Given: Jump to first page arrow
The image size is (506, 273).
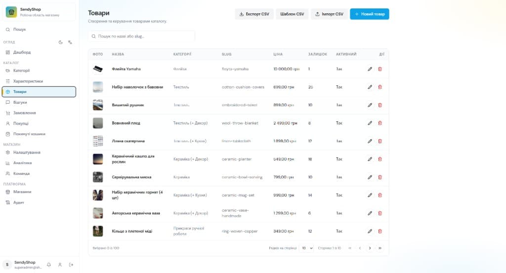Looking at the screenshot, I should (350, 248).
